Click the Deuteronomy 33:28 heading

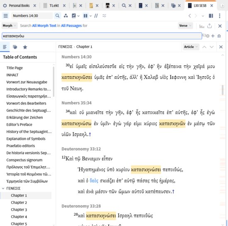coord(81,206)
